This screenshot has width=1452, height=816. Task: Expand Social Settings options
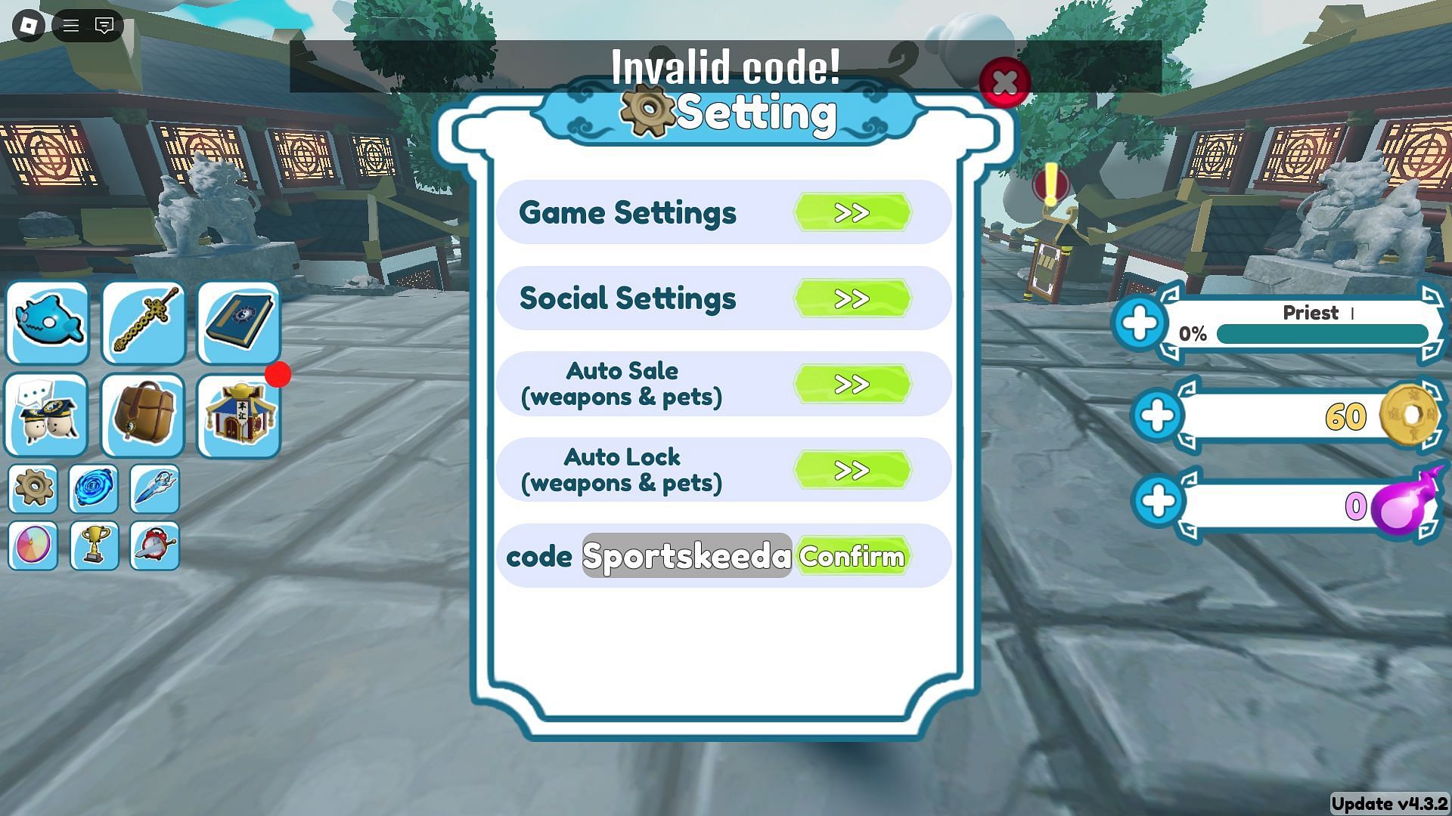[852, 298]
